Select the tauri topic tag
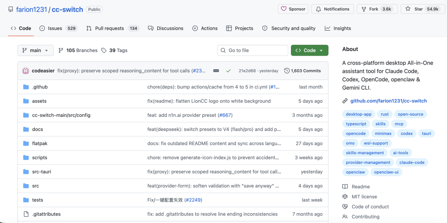Screen dimensions: 447x223 tap(426, 133)
